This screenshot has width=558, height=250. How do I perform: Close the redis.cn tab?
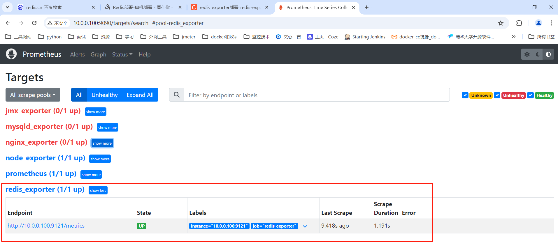click(93, 7)
